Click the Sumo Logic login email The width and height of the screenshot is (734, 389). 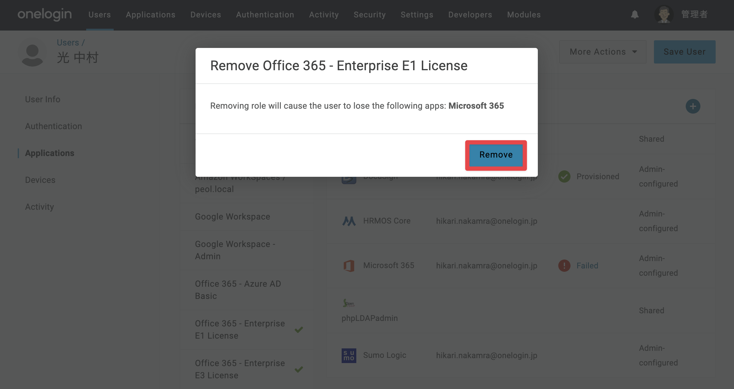(x=486, y=355)
